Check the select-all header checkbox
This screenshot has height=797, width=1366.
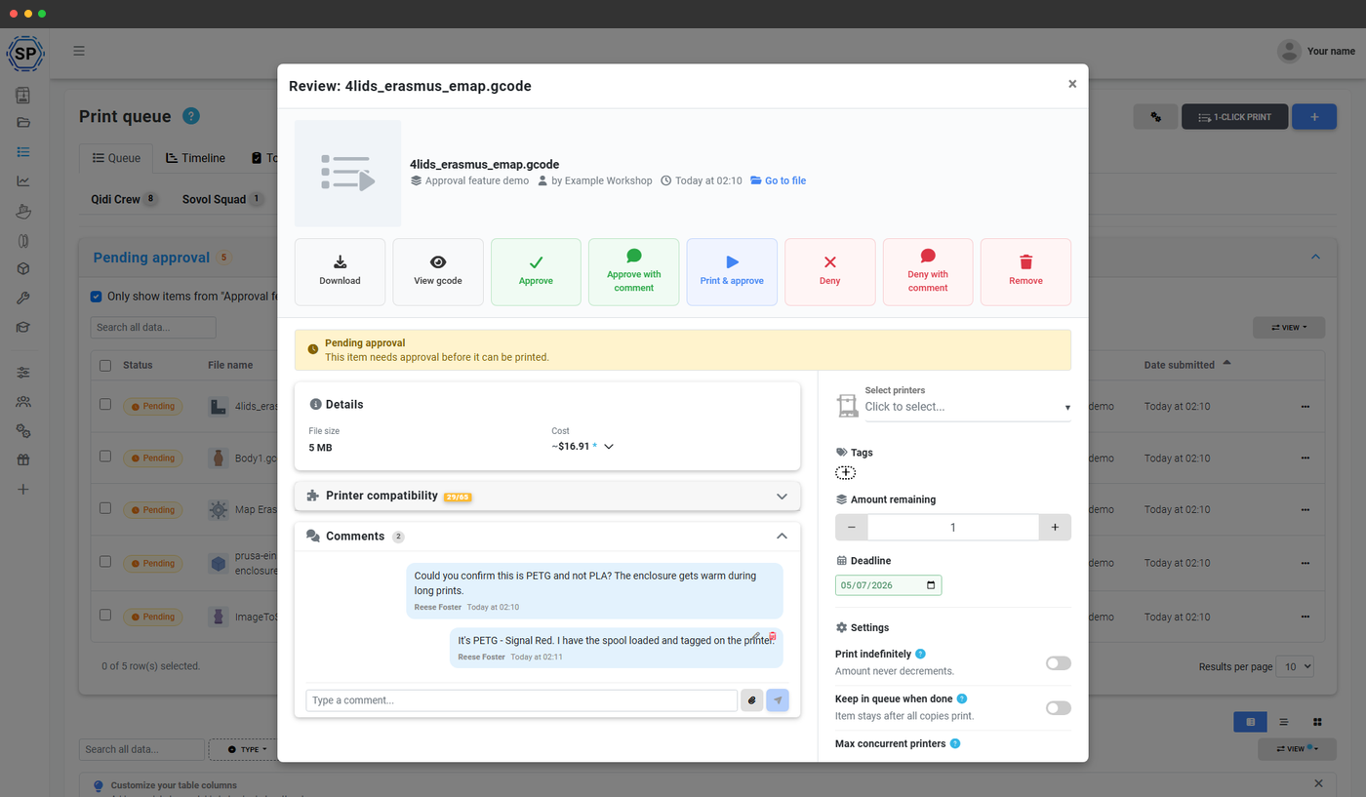coord(105,366)
